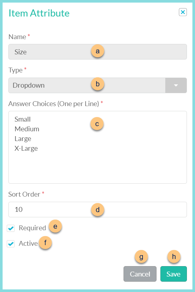
Task: Click the Medium answer choice line
Action: (x=27, y=129)
